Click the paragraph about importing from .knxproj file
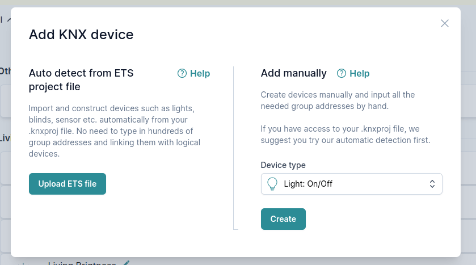This screenshot has width=476, height=265. 114,131
